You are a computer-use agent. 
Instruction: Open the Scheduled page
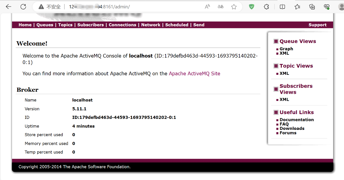[177, 25]
